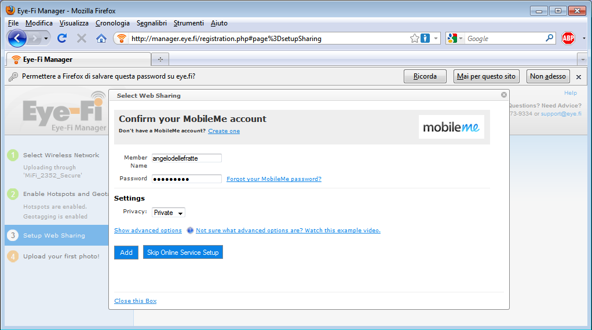Click the 'Confirm your MobileMe account' heading
This screenshot has width=592, height=330.
[x=192, y=118]
